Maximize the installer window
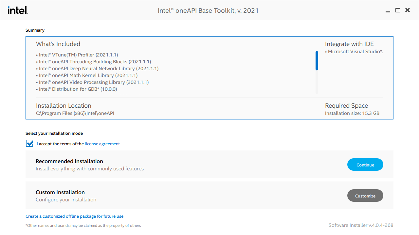 click(397, 10)
